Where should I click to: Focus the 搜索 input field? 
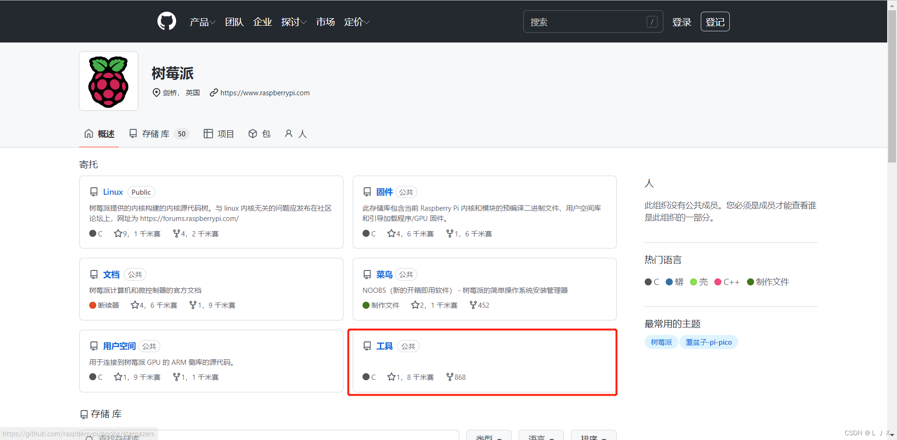click(x=593, y=21)
